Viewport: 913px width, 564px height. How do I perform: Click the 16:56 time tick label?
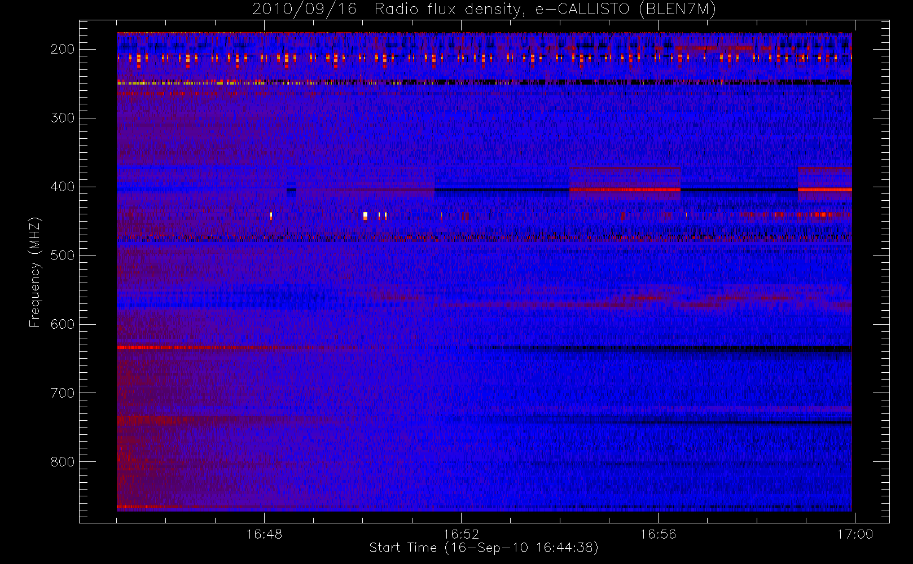pos(658,534)
